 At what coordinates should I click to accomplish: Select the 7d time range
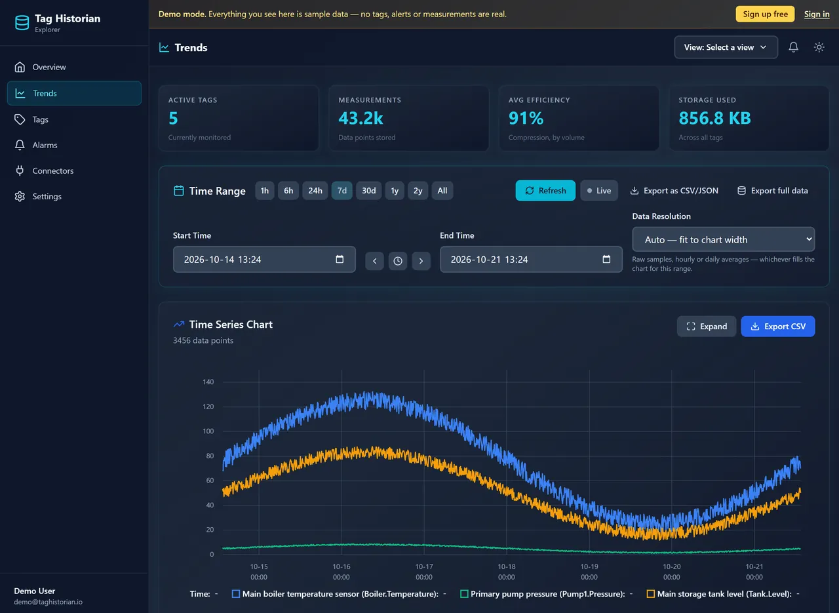pyautogui.click(x=342, y=191)
